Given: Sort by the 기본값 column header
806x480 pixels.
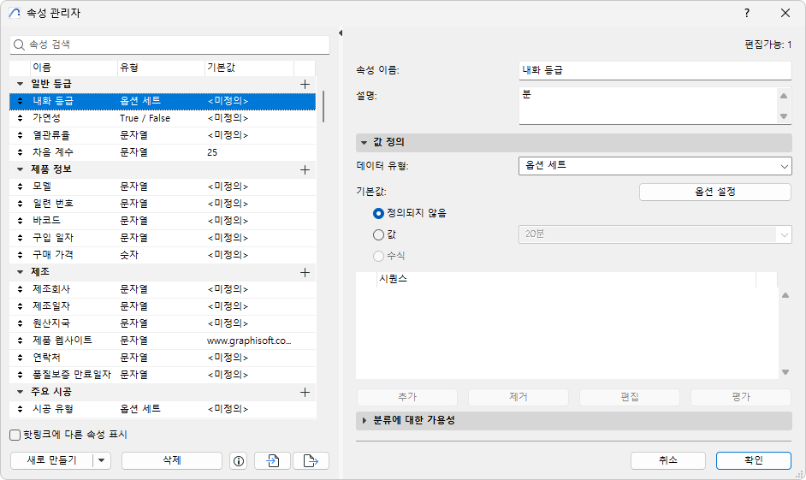Looking at the screenshot, I should pos(249,68).
